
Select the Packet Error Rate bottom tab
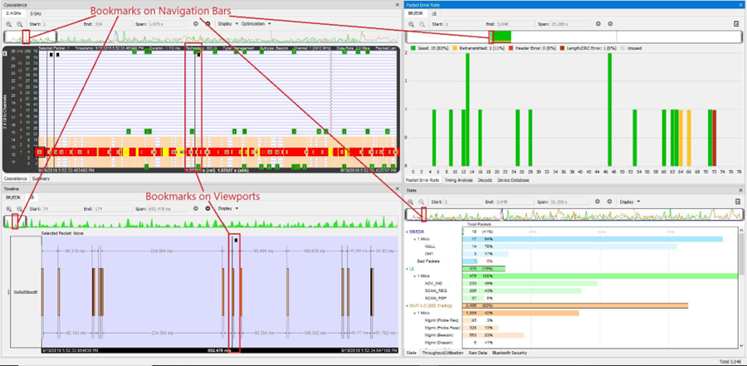[422, 180]
